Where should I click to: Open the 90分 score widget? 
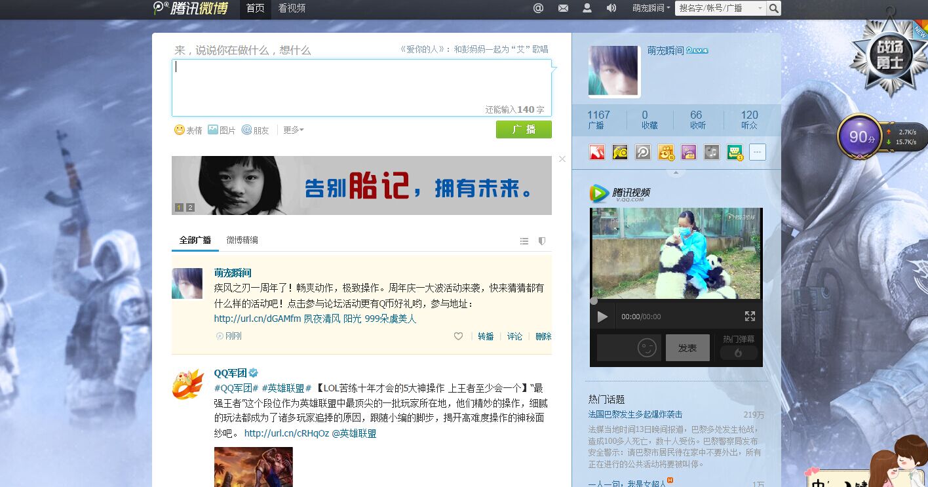(860, 137)
